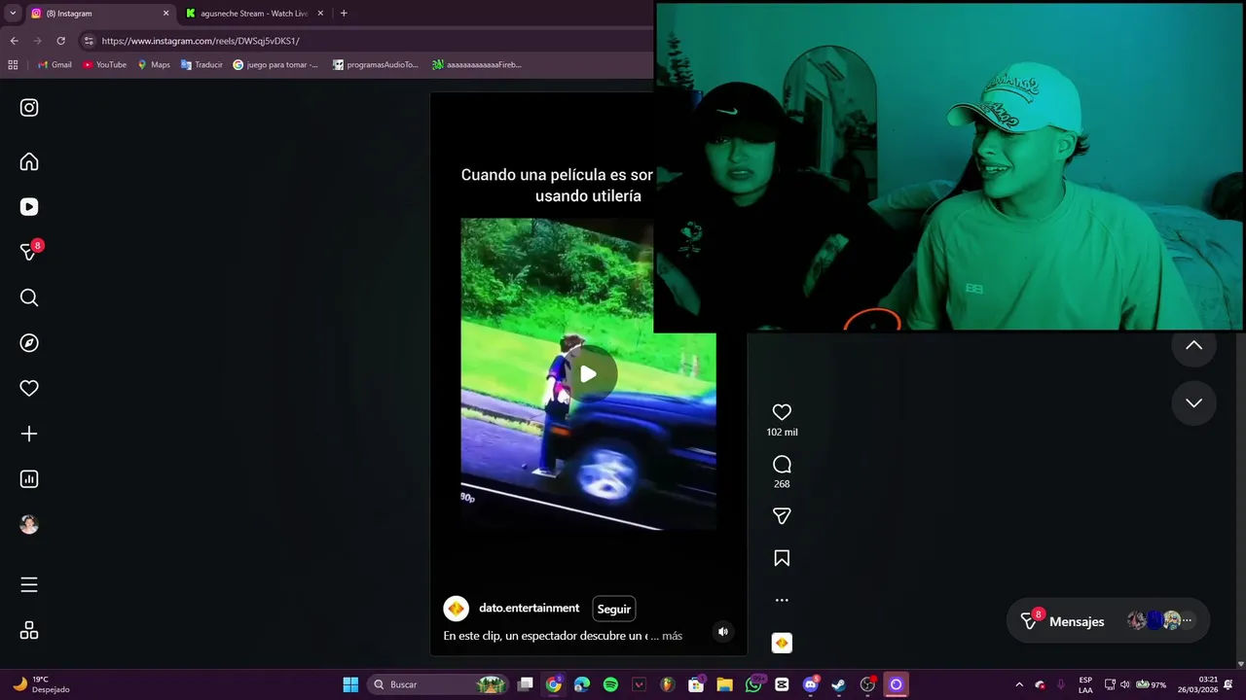The width and height of the screenshot is (1246, 700).
Task: Share the reel via paper plane
Action: 782,516
